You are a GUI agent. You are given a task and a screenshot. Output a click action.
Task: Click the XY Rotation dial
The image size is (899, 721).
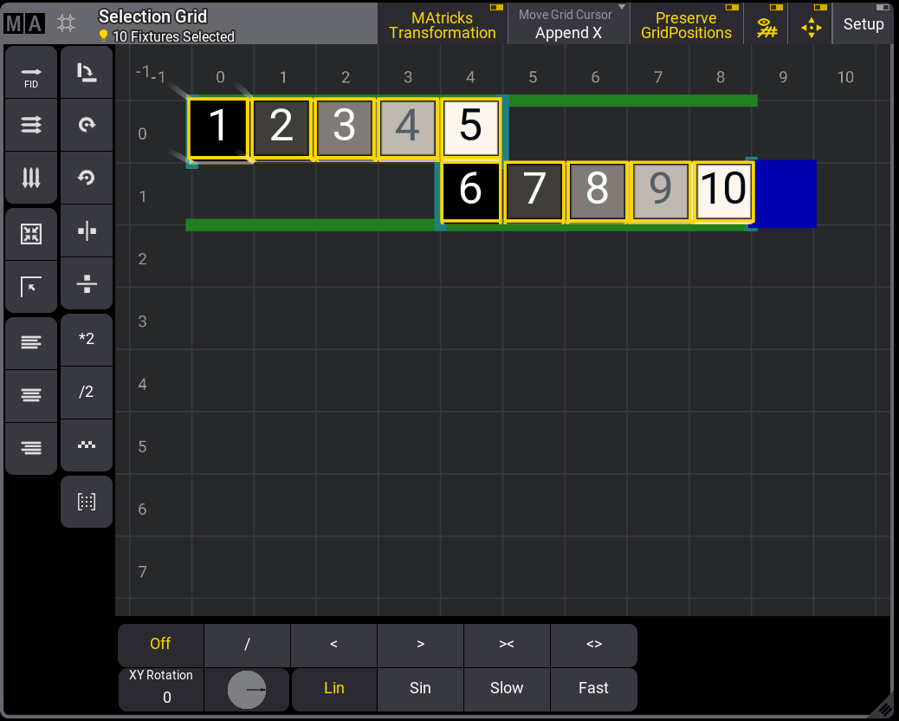(x=247, y=690)
